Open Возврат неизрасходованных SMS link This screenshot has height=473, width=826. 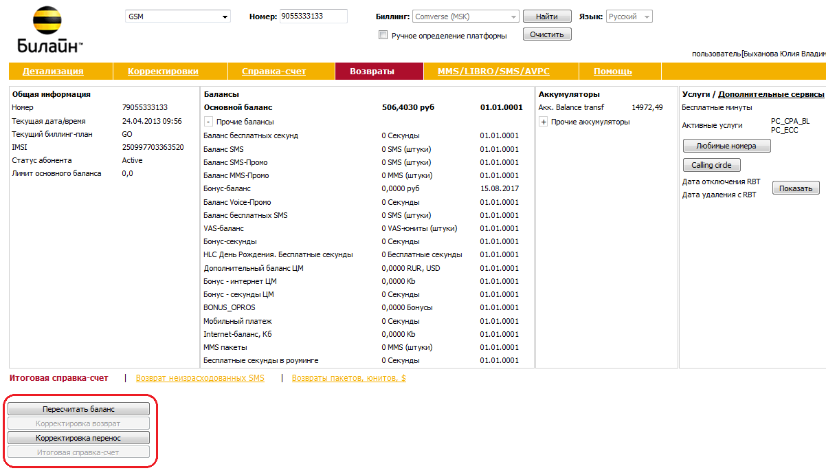pyautogui.click(x=200, y=378)
